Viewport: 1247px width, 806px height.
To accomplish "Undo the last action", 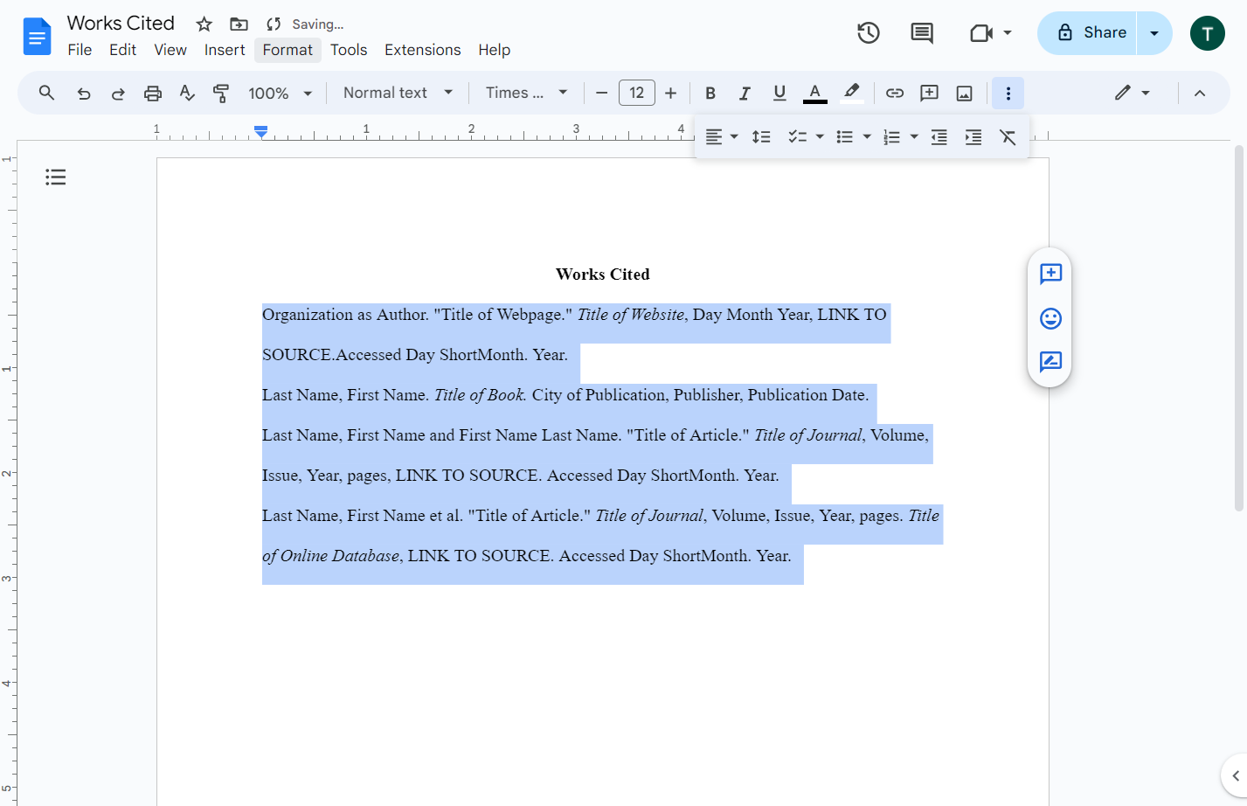I will tap(84, 94).
